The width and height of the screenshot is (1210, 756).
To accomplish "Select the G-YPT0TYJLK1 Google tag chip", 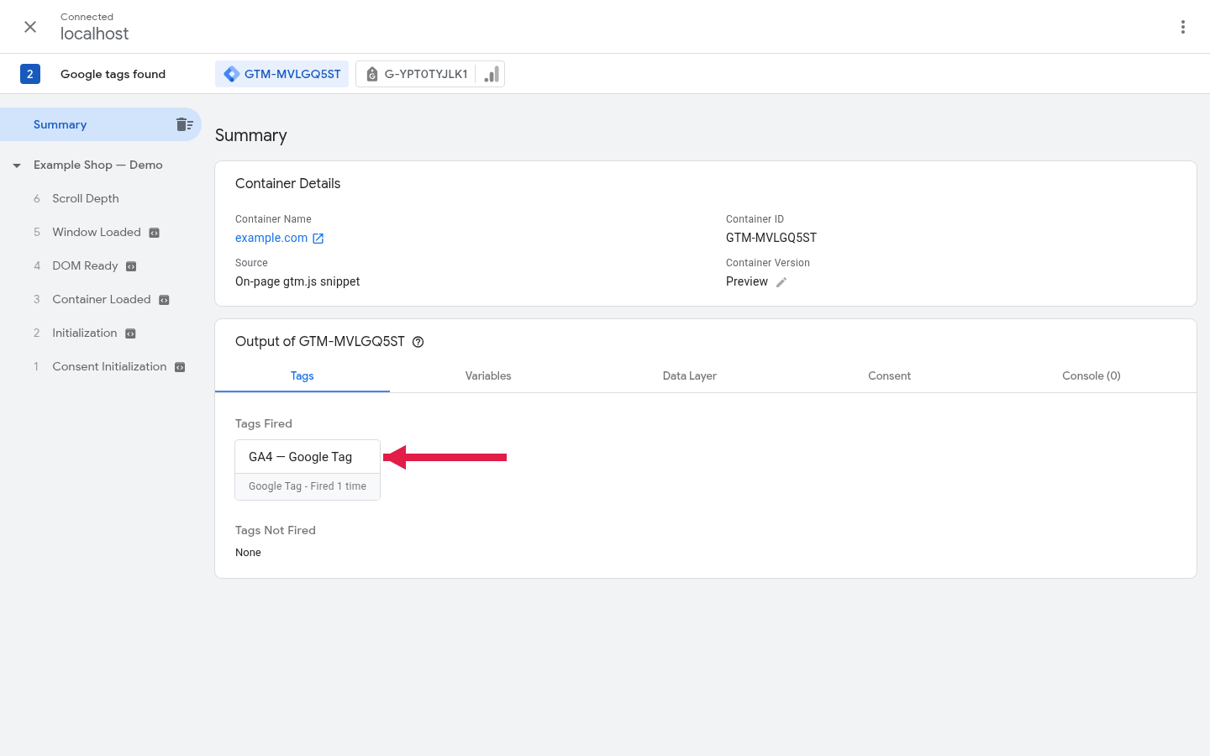I will click(x=429, y=74).
